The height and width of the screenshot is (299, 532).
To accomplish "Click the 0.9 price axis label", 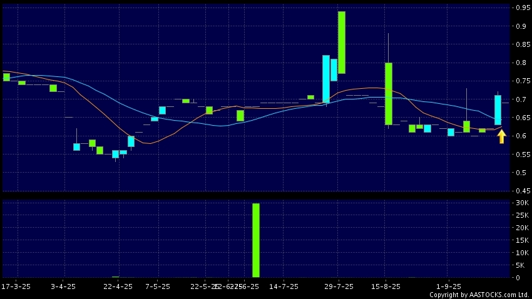I will (521, 26).
